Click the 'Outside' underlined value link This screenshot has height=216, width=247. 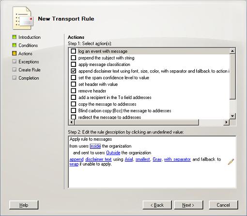[x=113, y=153]
